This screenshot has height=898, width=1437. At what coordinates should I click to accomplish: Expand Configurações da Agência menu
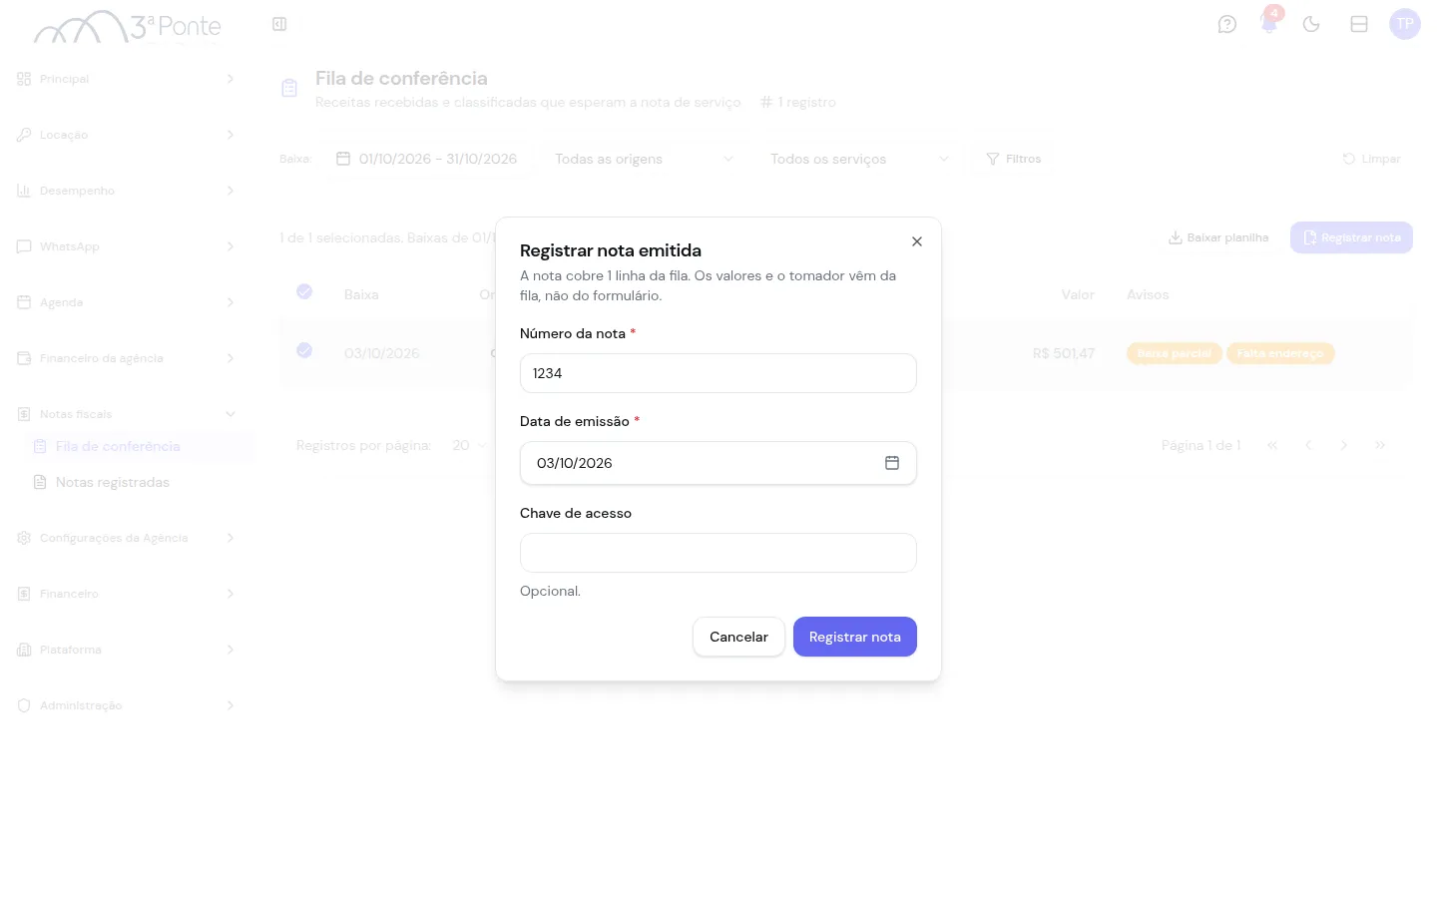click(x=127, y=538)
